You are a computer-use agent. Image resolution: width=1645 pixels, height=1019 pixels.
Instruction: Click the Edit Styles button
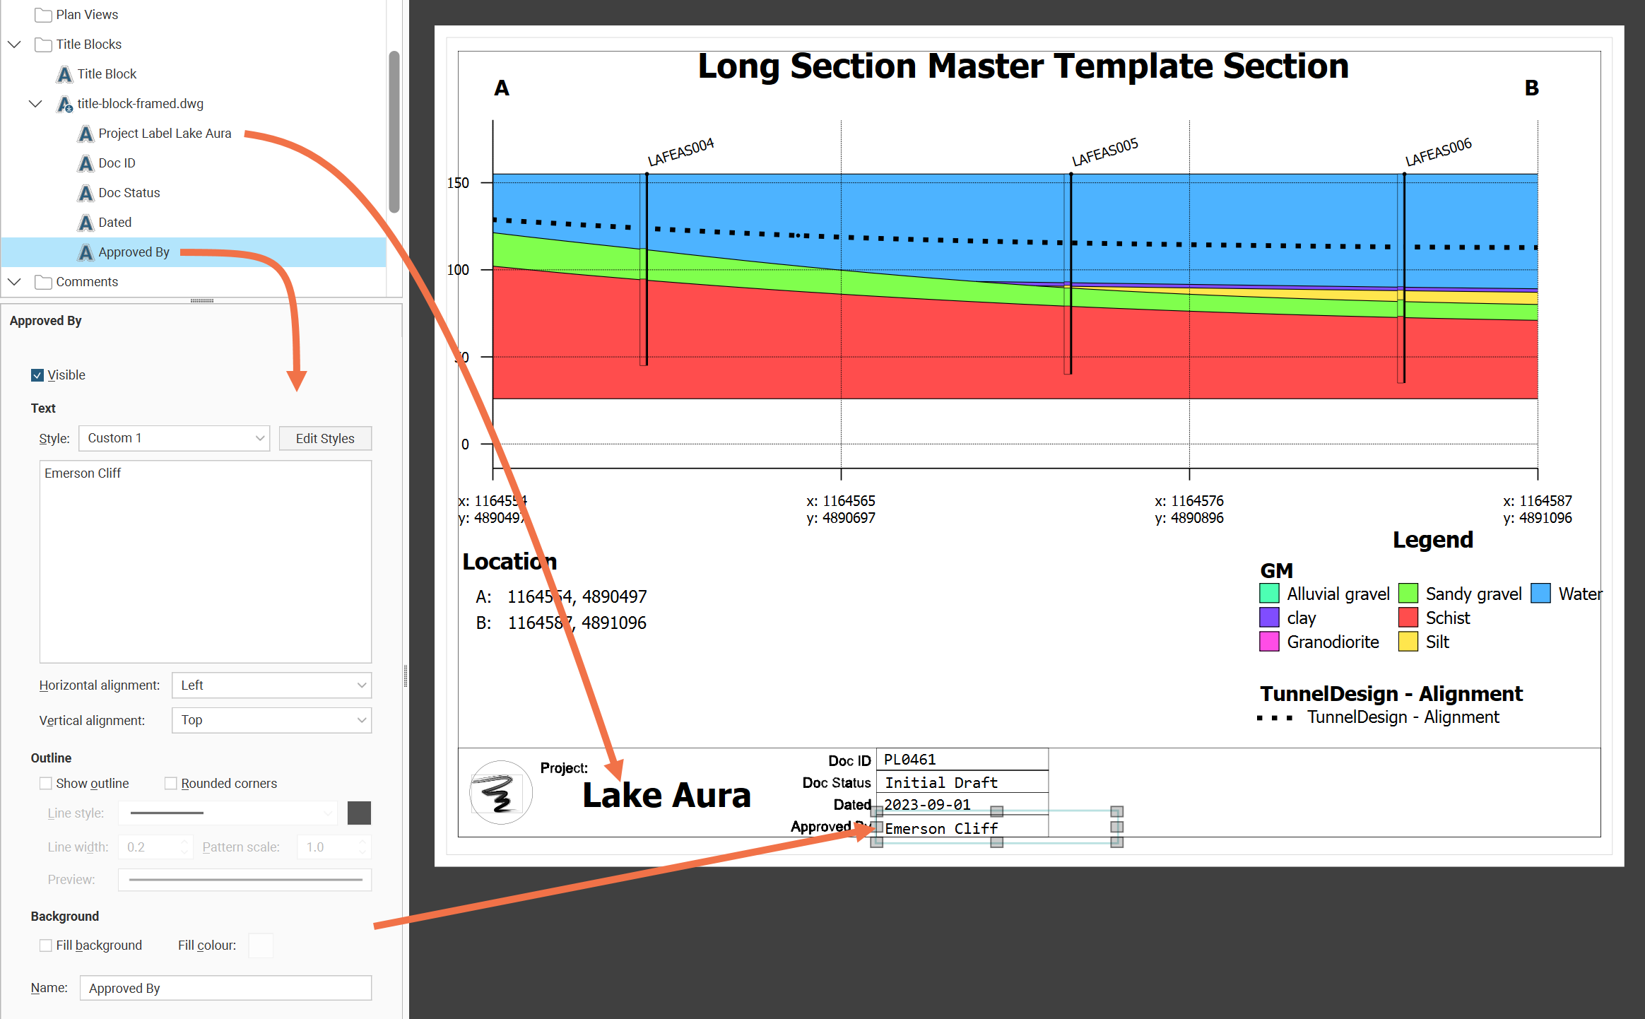[325, 438]
